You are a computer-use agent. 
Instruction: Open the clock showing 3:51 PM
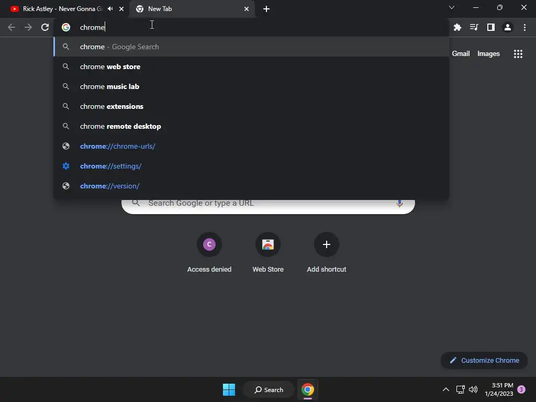[x=499, y=389]
